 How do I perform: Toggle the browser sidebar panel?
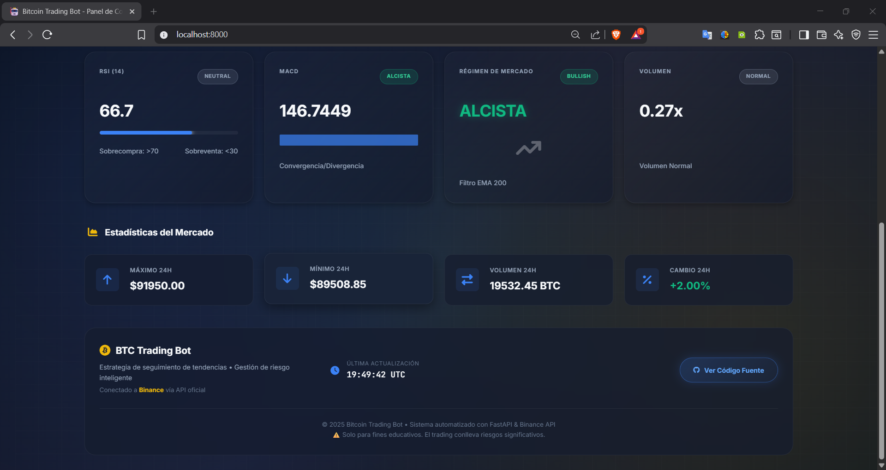tap(804, 35)
